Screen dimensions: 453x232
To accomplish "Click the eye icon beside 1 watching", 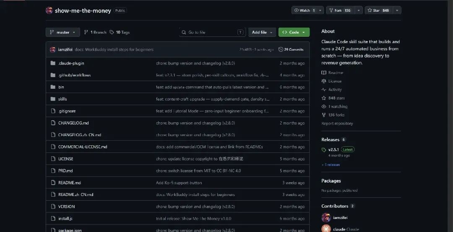I will 324,106.
